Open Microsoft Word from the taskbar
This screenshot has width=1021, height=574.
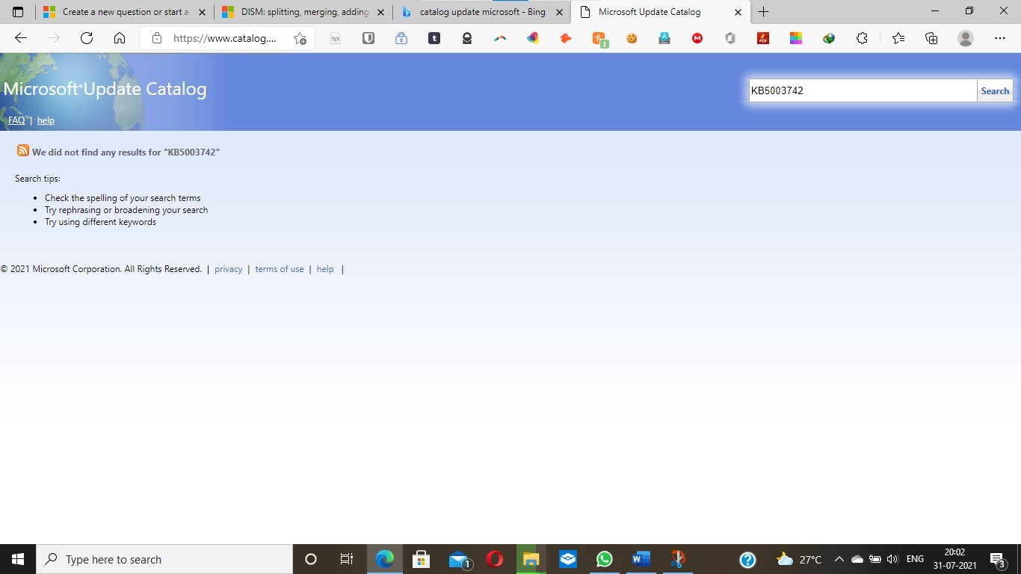(x=641, y=559)
